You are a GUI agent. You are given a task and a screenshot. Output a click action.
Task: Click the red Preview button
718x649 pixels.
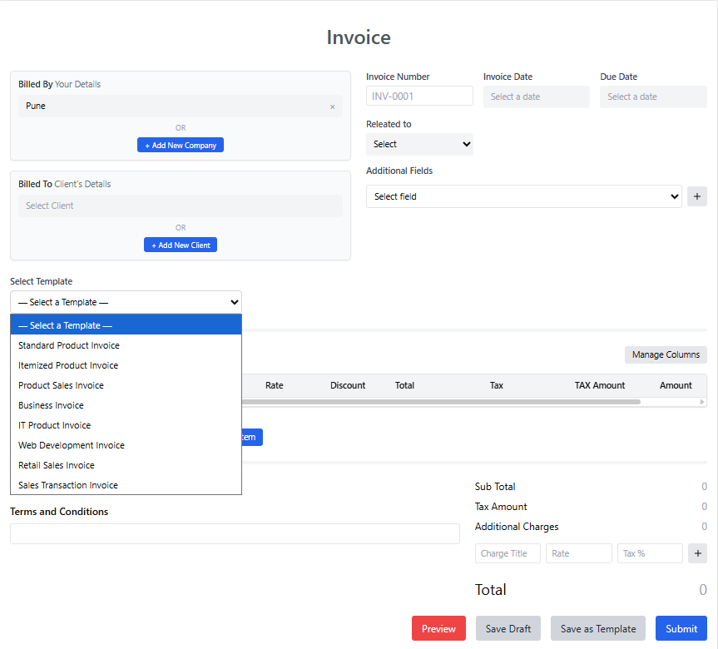coord(438,628)
